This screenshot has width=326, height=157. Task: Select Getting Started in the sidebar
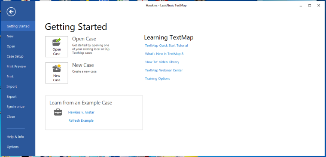pos(18,26)
